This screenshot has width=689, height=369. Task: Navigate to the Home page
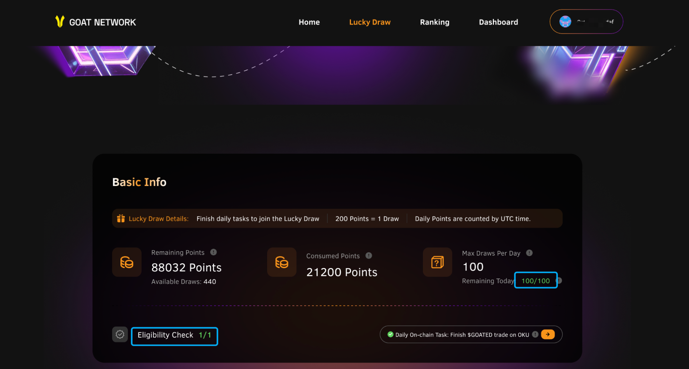309,22
